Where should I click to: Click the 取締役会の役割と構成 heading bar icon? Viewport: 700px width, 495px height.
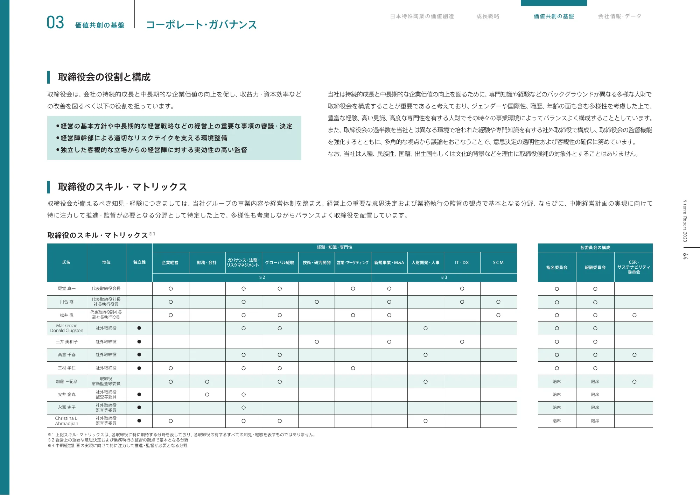tap(49, 77)
